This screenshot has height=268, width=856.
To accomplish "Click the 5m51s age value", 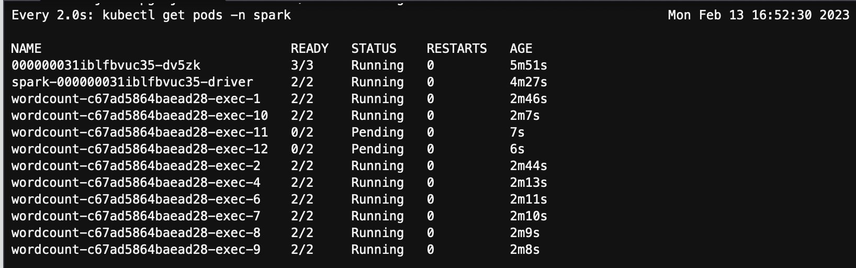I will (x=528, y=65).
